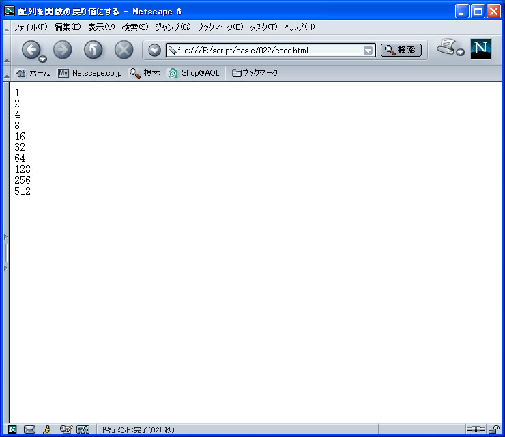The image size is (505, 437).
Task: Open the URL bar history dropdown
Action: (x=368, y=51)
